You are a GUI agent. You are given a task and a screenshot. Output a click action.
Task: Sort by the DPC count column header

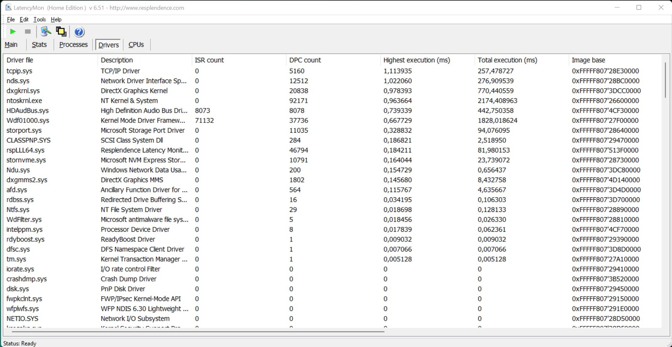[304, 60]
